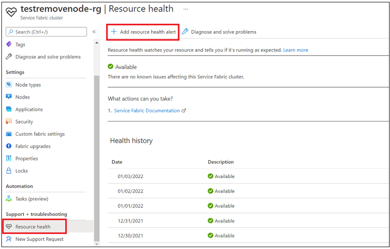Image resolution: width=390 pixels, height=249 pixels.
Task: Click the Health history heading
Action: tap(131, 141)
